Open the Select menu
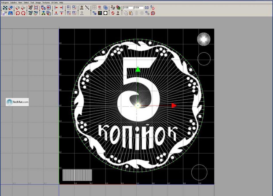The height and width of the screenshot is (196, 273). [26, 3]
